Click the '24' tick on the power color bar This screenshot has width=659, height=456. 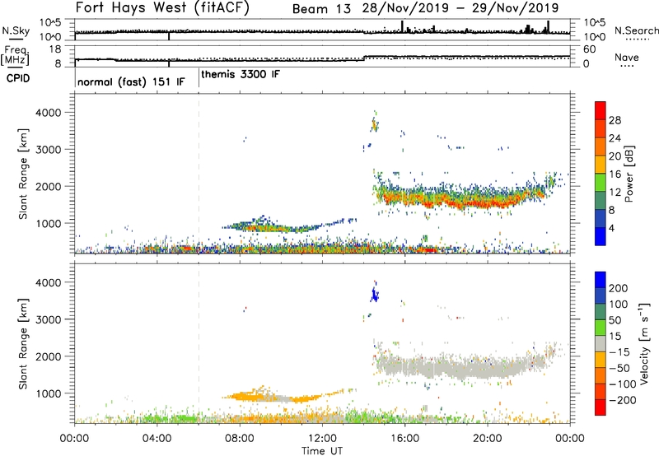615,138
